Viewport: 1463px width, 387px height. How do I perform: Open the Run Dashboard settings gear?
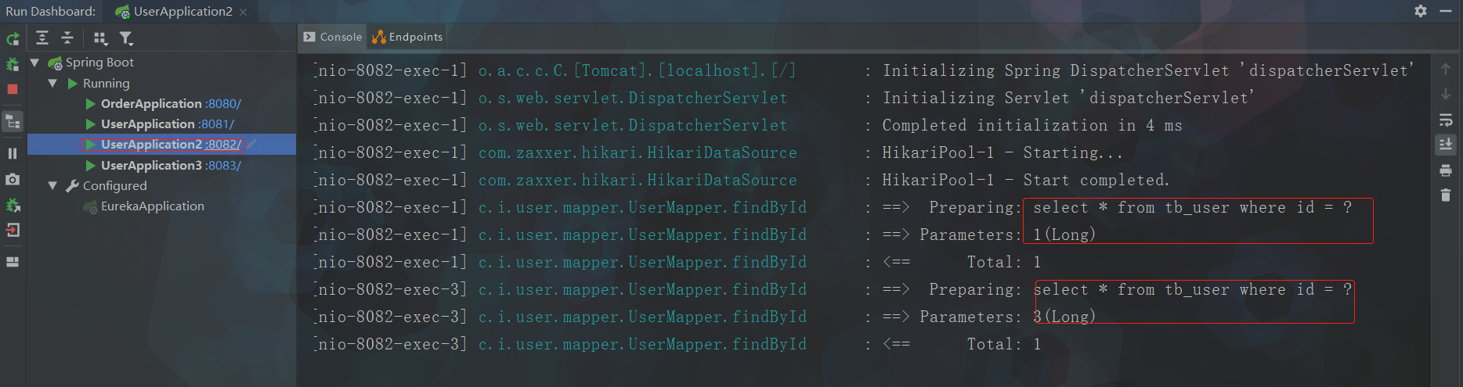(1421, 11)
